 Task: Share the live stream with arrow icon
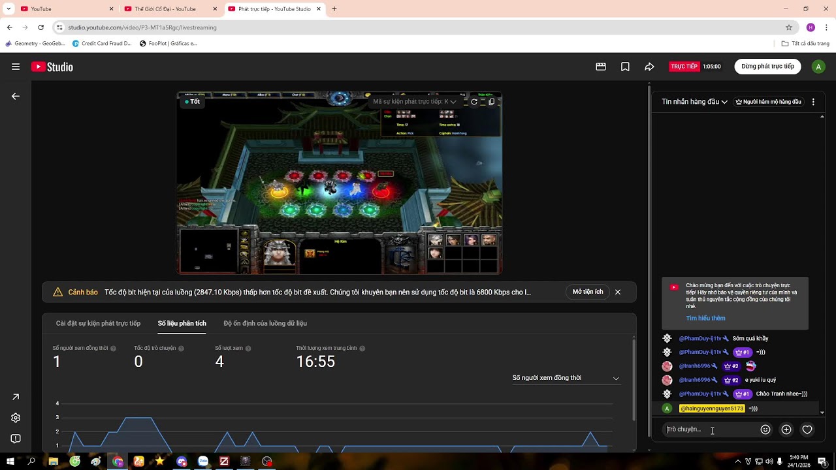click(649, 67)
